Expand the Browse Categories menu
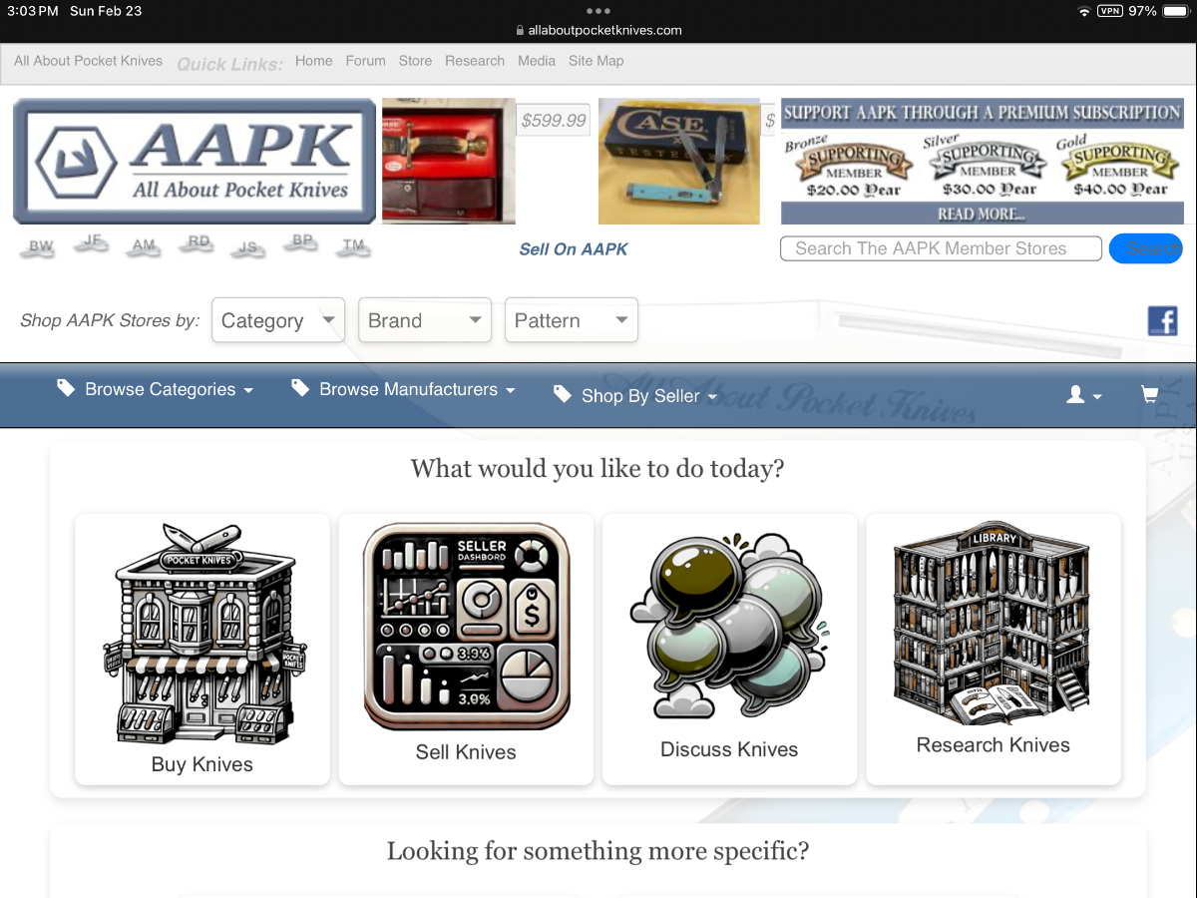 (x=156, y=389)
